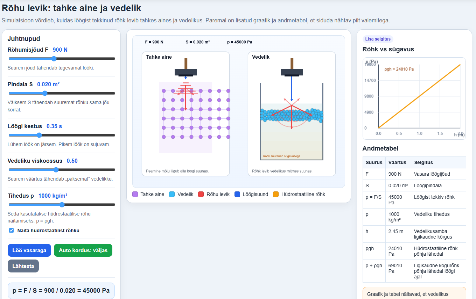The height and width of the screenshot is (299, 476).
Task: Toggle the Näita hüdrostaatilist rõhku checkbox
Action: pyautogui.click(x=11, y=231)
